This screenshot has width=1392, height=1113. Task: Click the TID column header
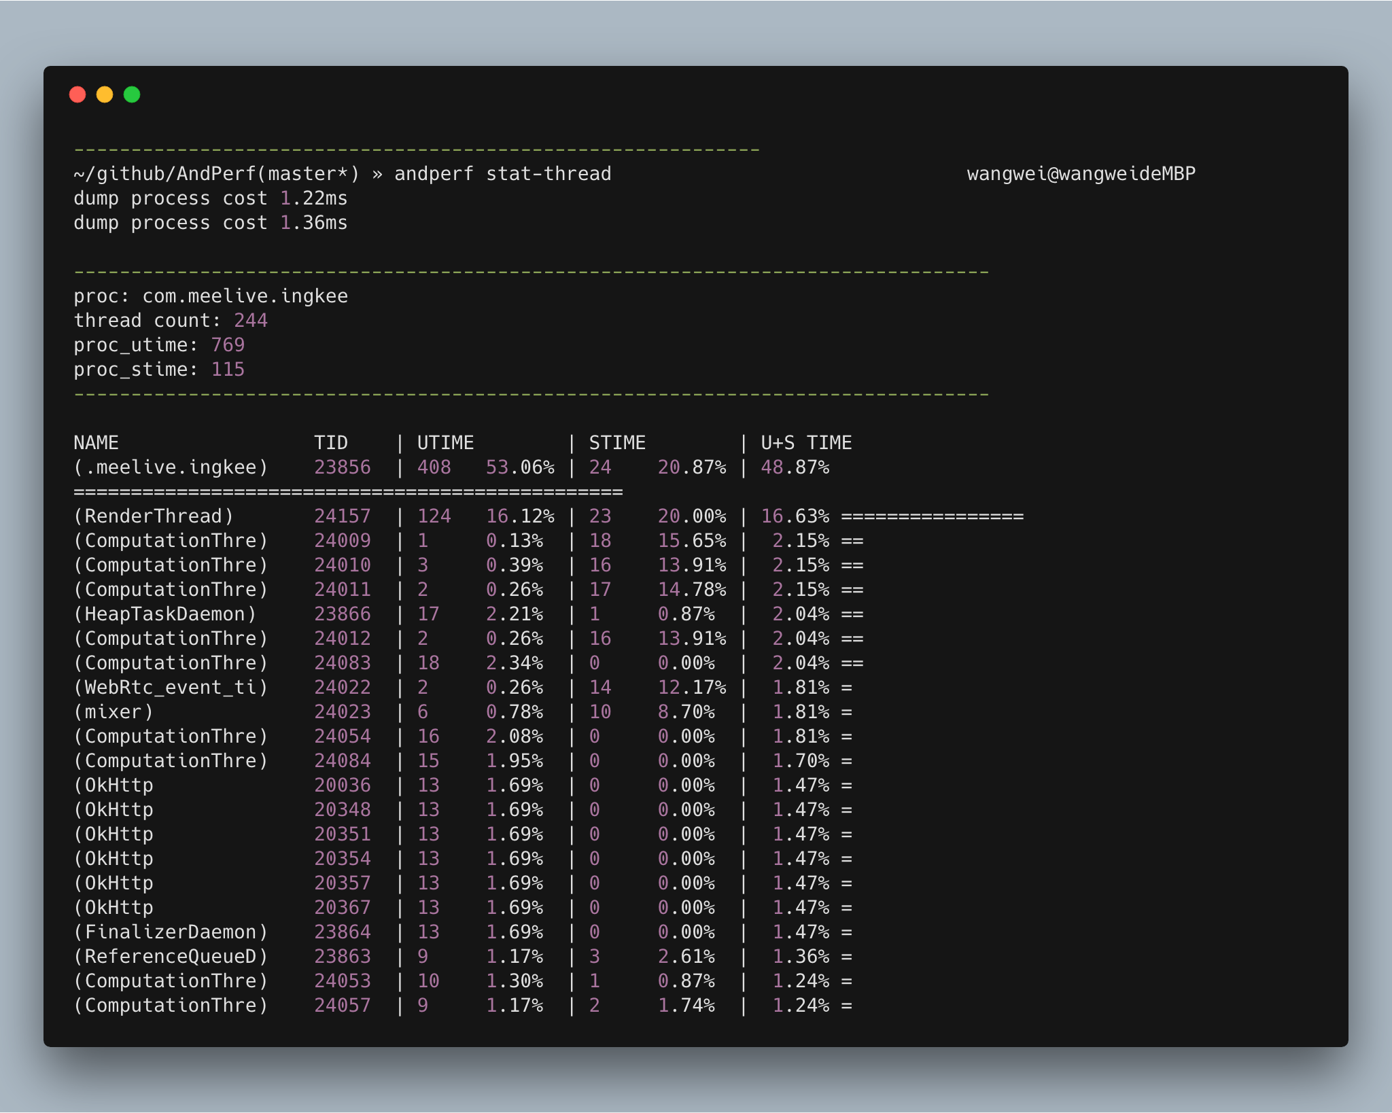pyautogui.click(x=331, y=443)
